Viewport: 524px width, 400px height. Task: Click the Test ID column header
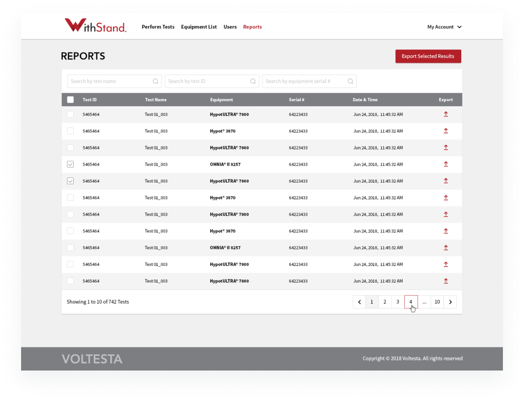coord(90,100)
